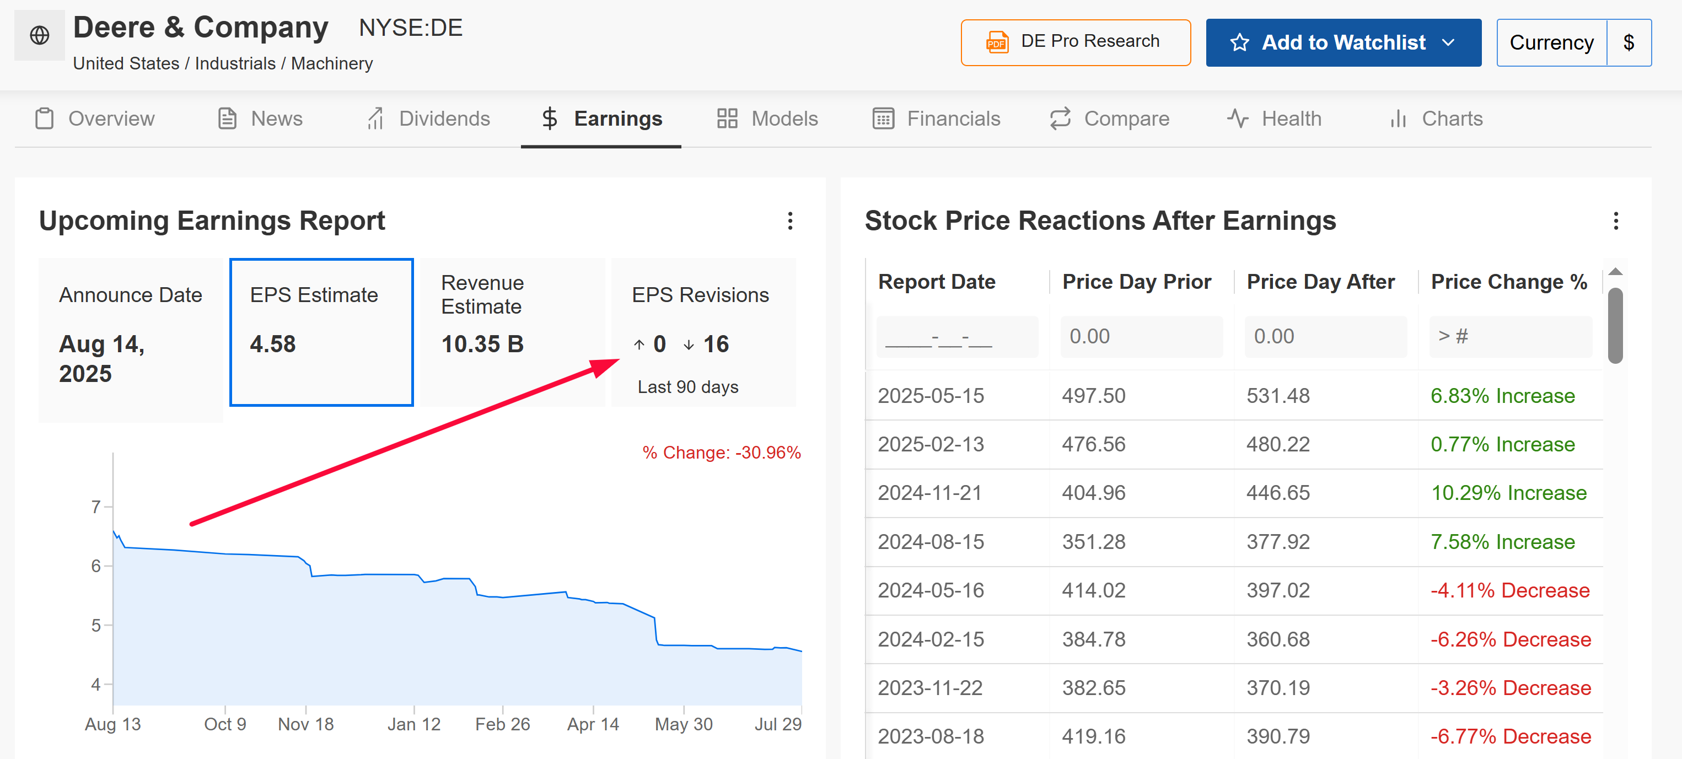This screenshot has height=759, width=1682.
Task: Sort by Price Change % column header
Action: click(x=1509, y=282)
